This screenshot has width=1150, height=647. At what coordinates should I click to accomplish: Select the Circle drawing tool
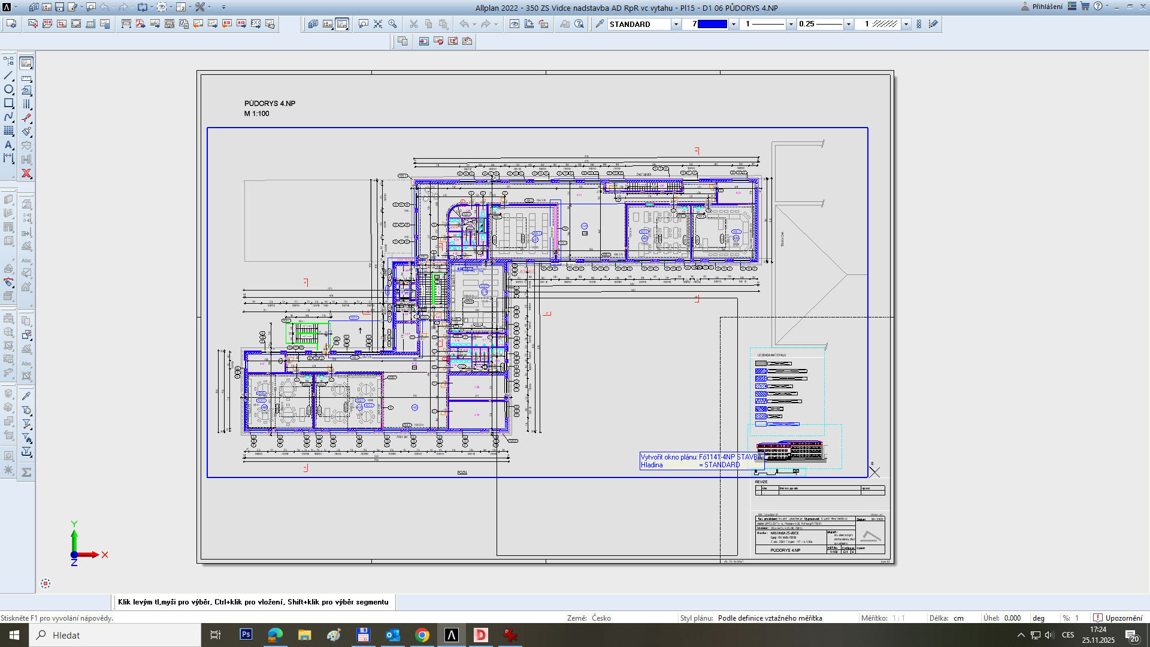click(x=8, y=89)
